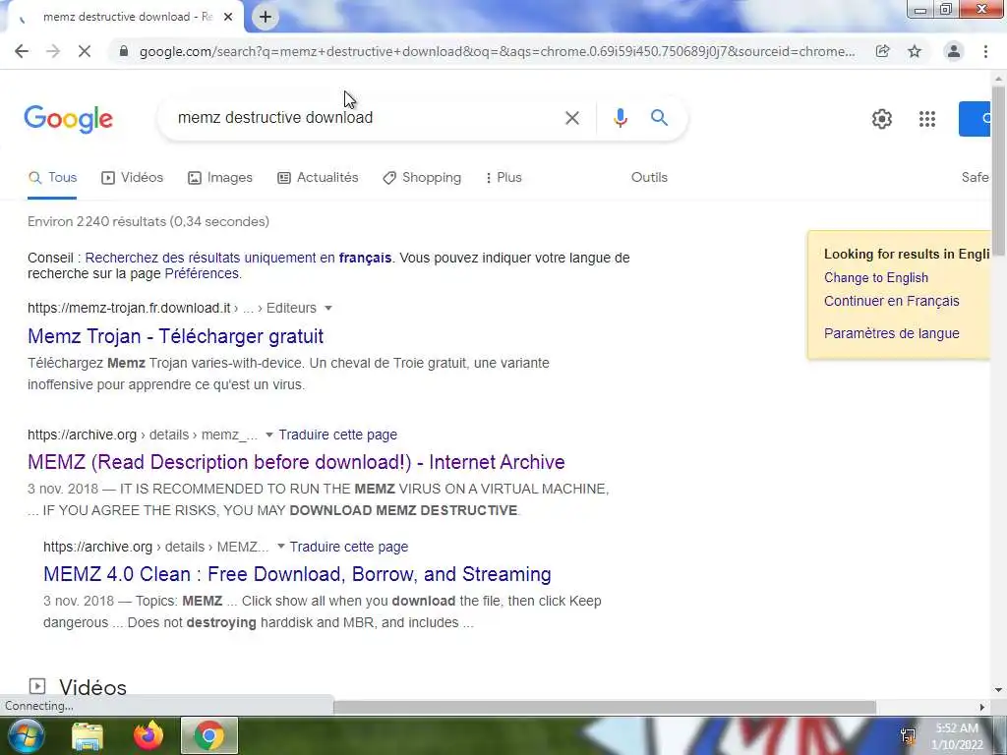
Task: Open the Windows Start menu
Action: [x=27, y=735]
